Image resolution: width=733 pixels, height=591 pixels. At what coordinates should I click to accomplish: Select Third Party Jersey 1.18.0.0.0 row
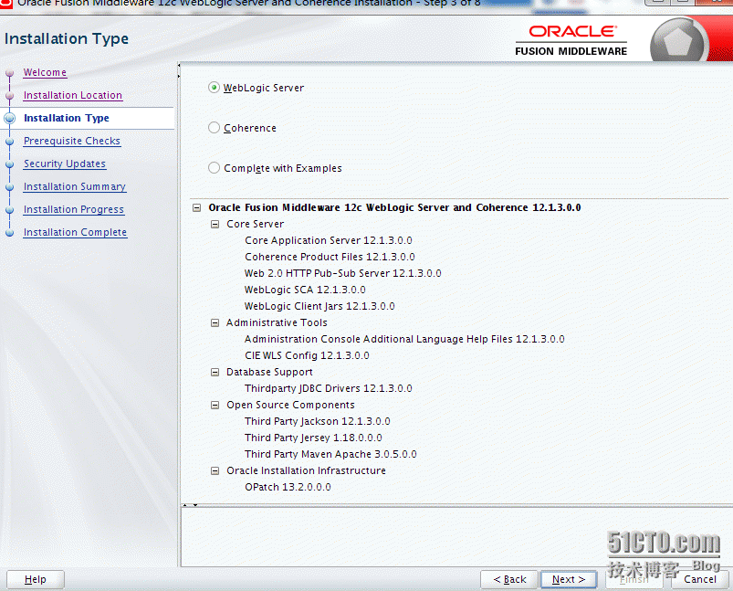[313, 438]
